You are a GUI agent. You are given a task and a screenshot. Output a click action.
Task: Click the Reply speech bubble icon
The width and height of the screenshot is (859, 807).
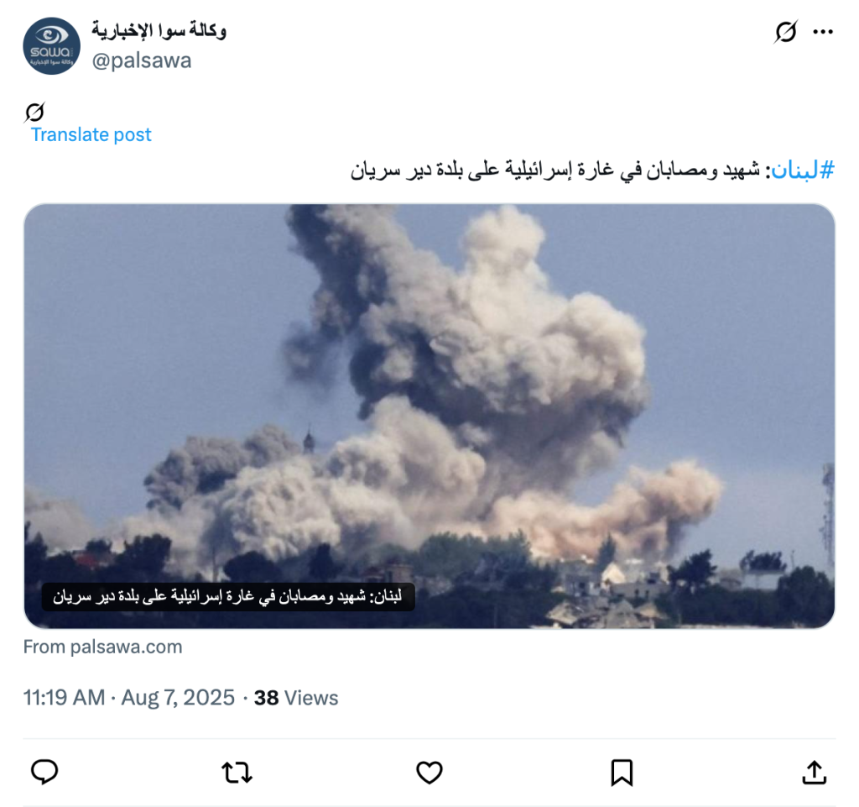click(x=44, y=772)
